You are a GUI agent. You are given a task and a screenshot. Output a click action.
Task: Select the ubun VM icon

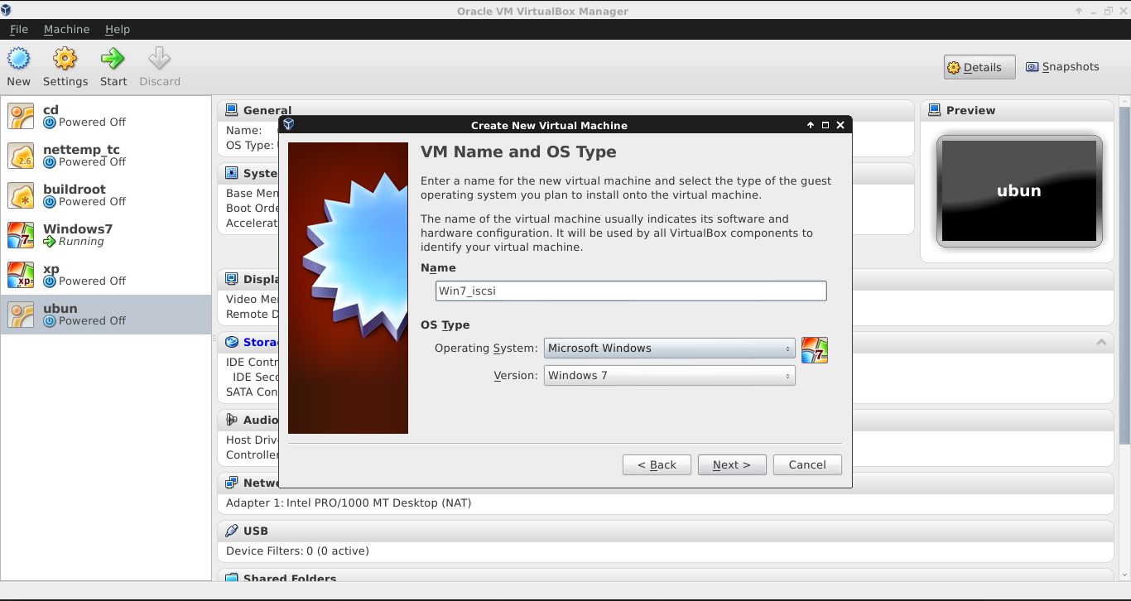coord(21,315)
